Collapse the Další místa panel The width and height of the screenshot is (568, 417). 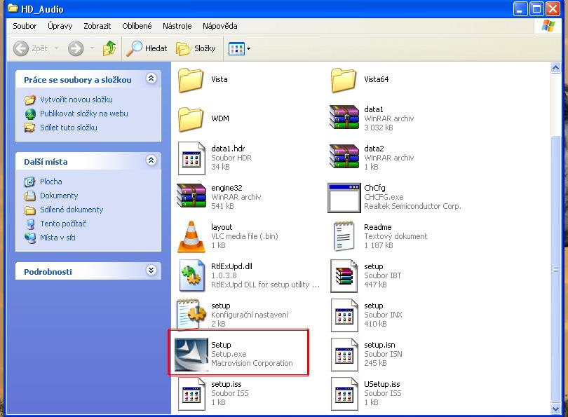pos(151,160)
